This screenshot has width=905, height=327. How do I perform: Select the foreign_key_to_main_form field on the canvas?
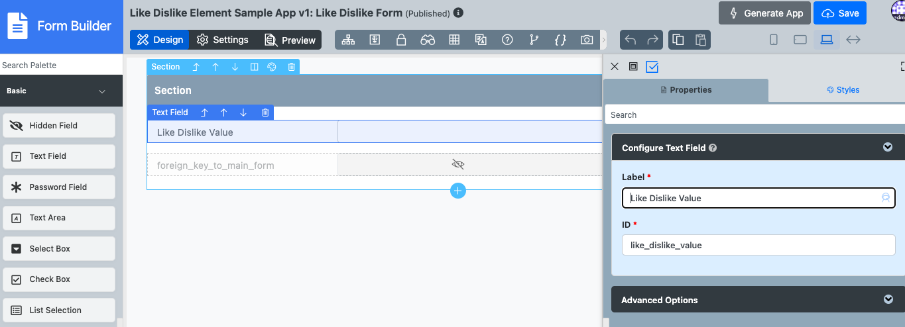click(375, 165)
